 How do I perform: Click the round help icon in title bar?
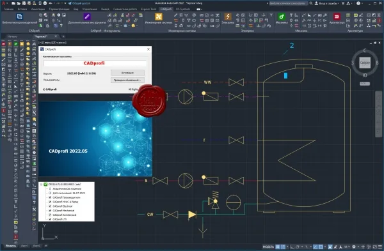(358, 3)
